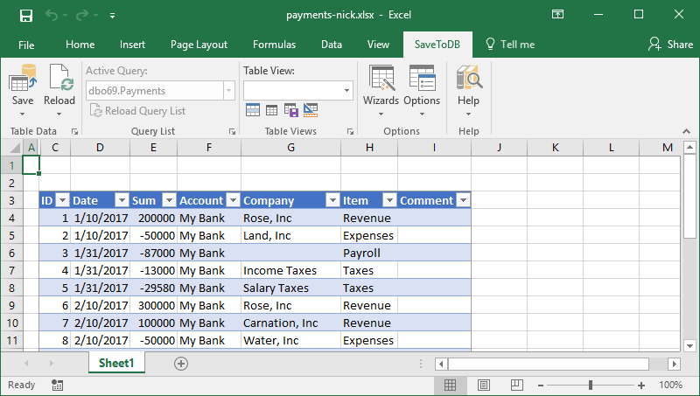Open the Options icon menu

pyautogui.click(x=422, y=79)
